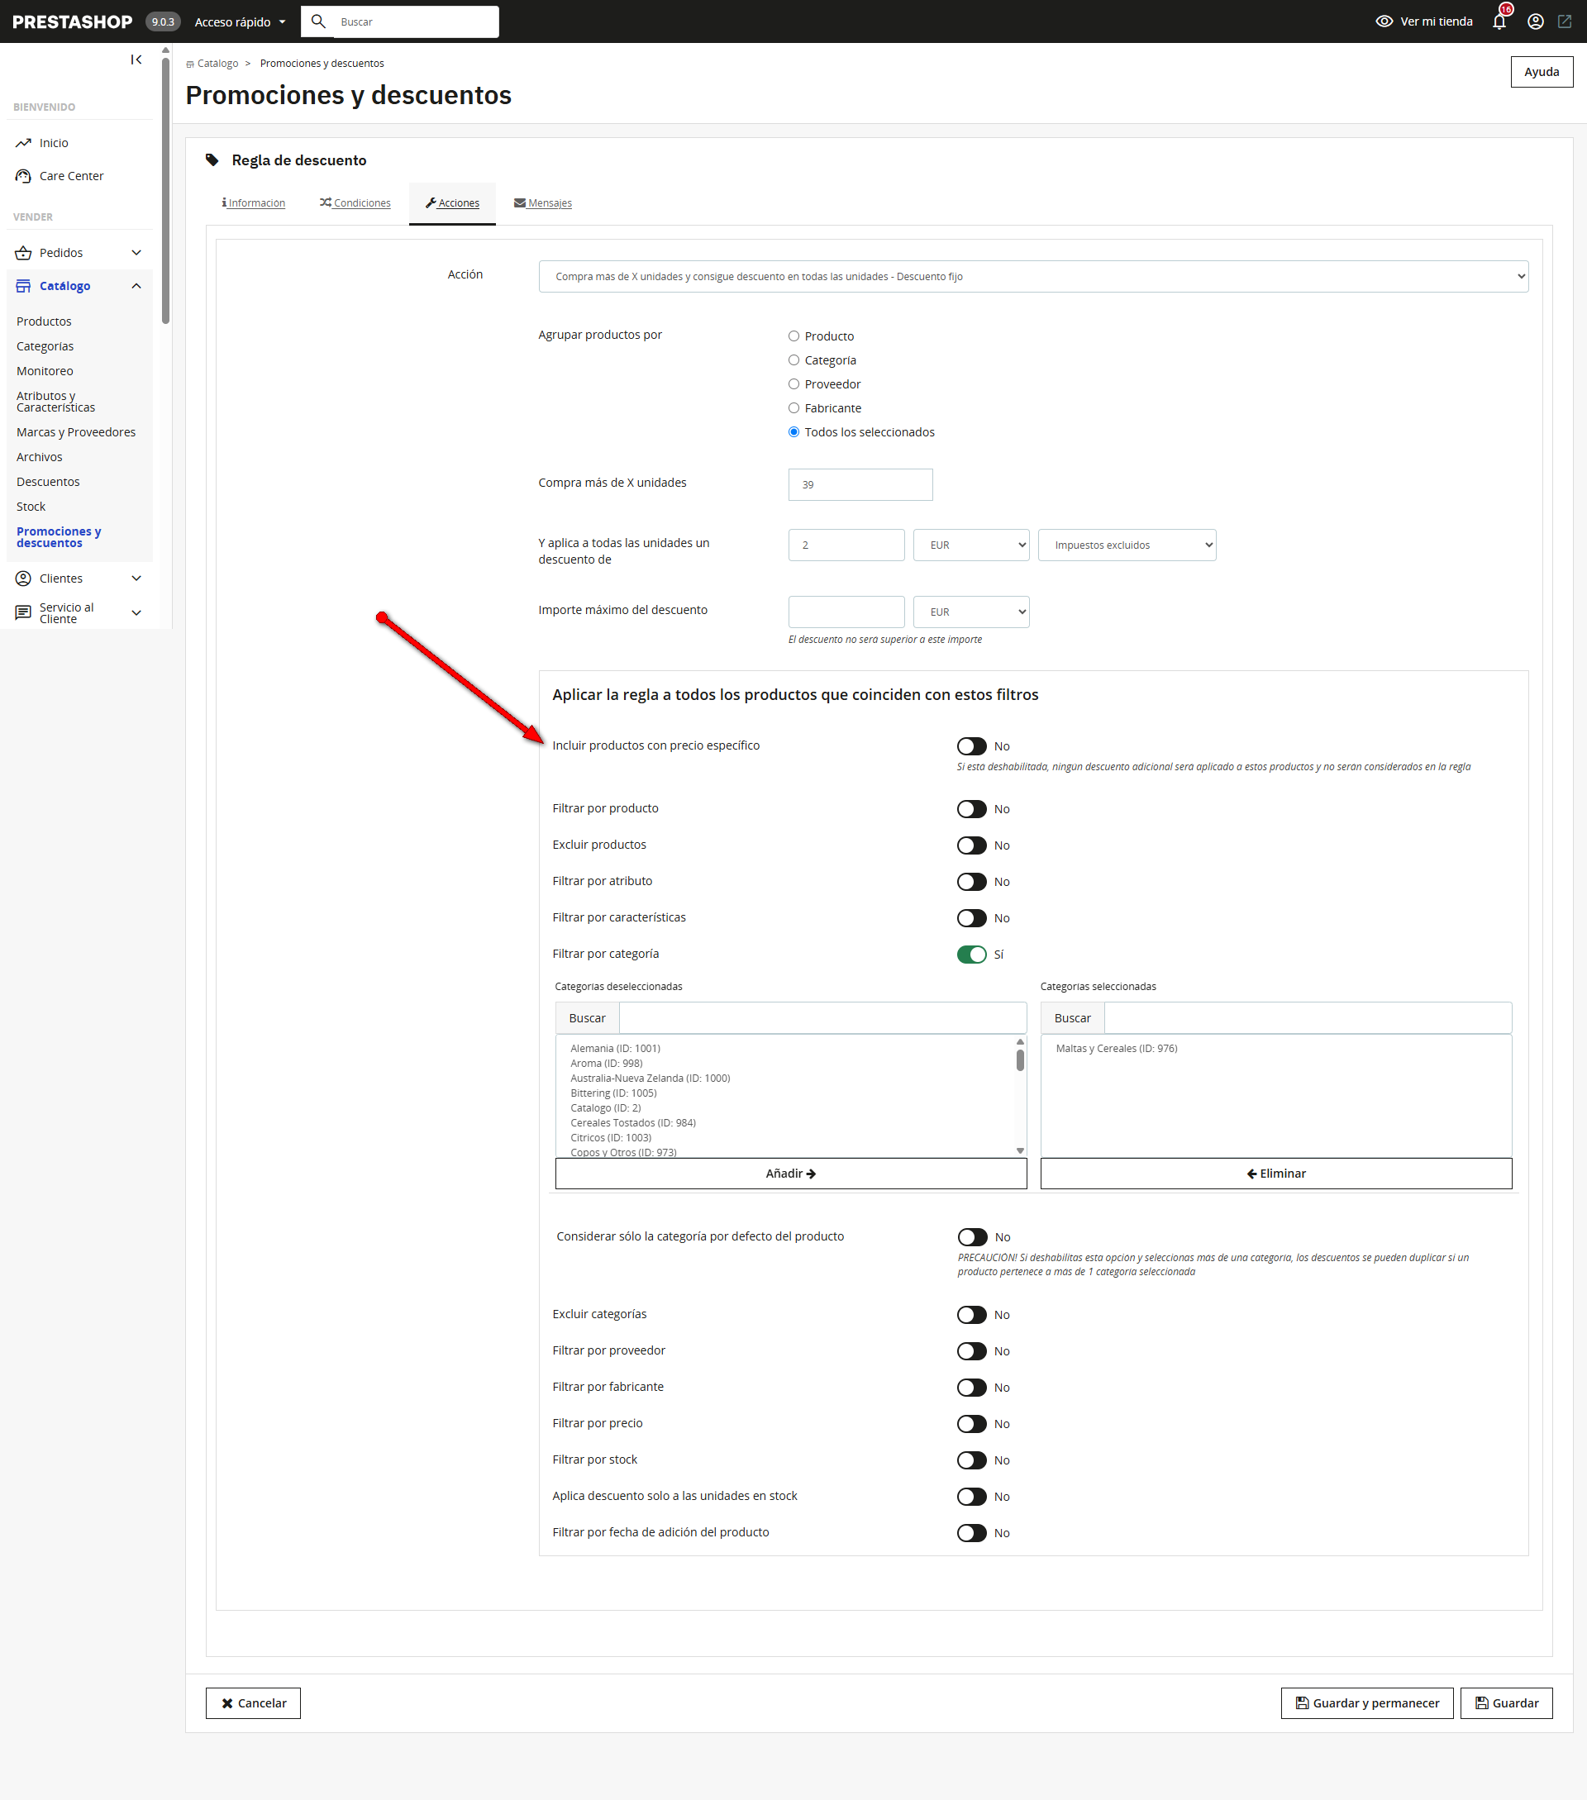
Task: Click the Guardar y permanecer button
Action: coord(1367,1703)
